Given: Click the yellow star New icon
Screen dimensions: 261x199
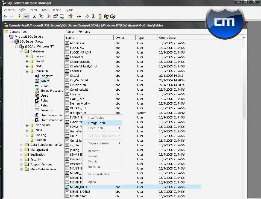Looking at the screenshot, I should click(x=79, y=16).
